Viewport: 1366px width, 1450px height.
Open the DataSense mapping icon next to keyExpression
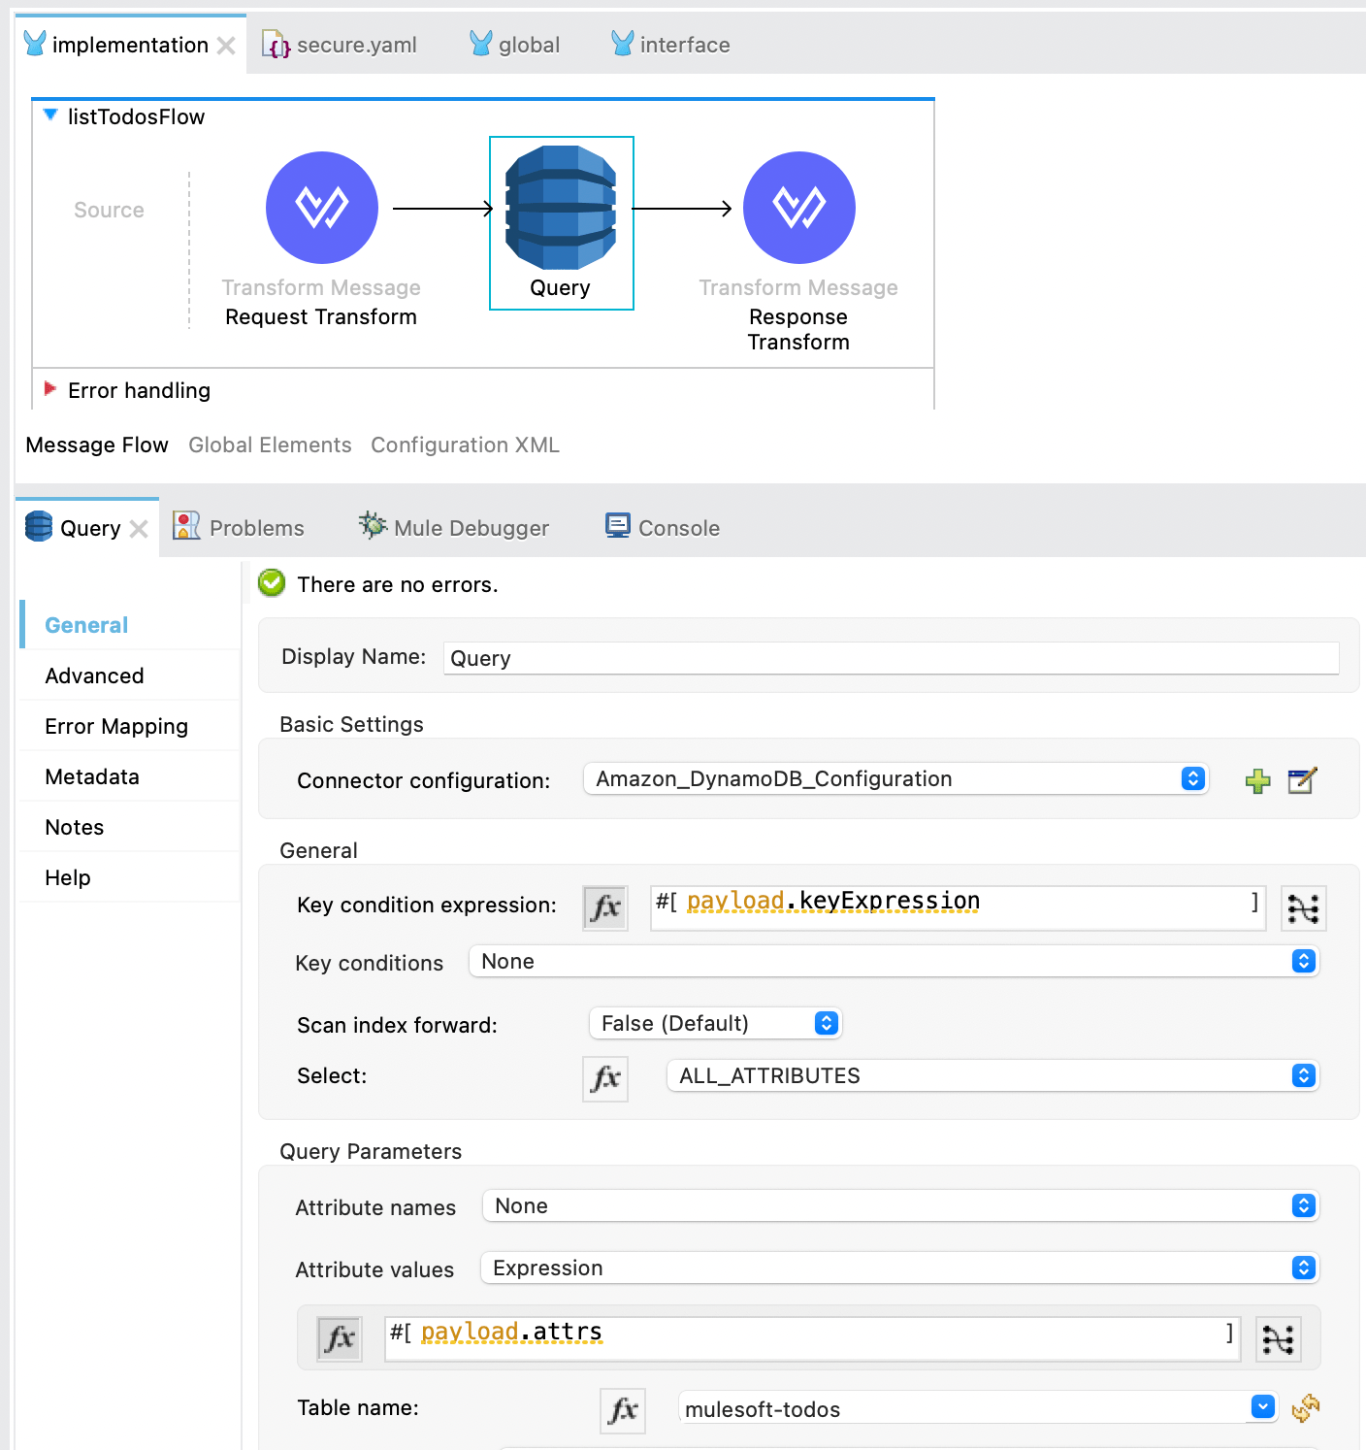[1303, 907]
